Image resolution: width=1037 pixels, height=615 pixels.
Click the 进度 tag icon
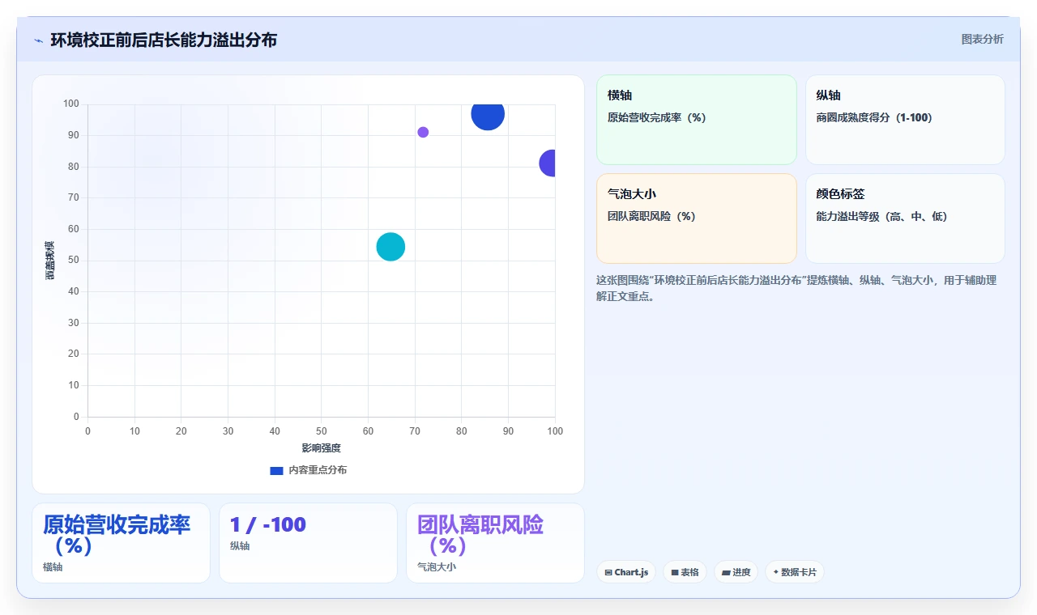[726, 572]
